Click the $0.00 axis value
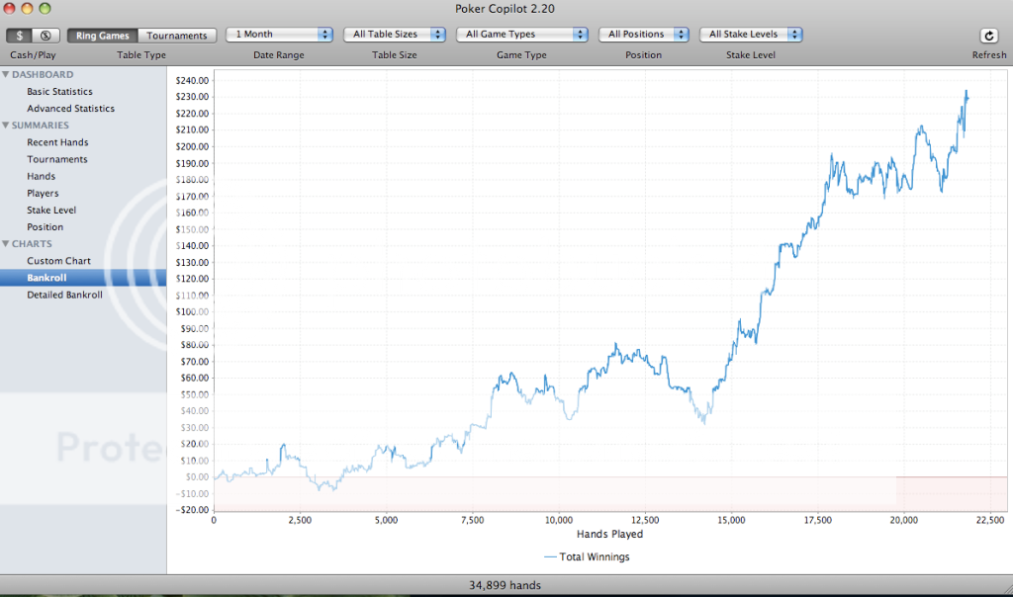 click(197, 477)
